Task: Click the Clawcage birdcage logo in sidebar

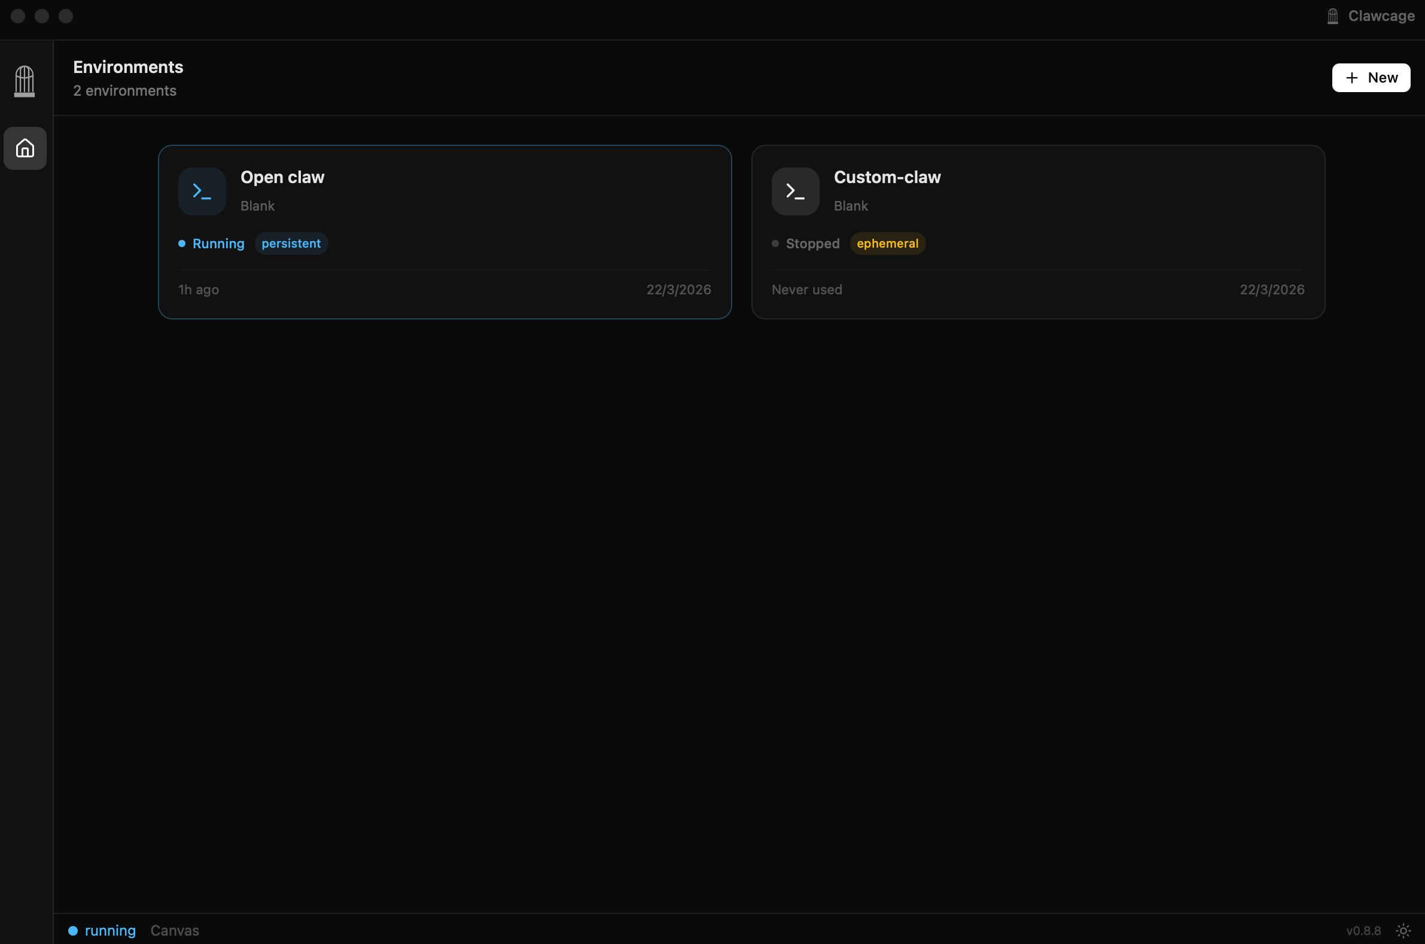Action: click(25, 81)
